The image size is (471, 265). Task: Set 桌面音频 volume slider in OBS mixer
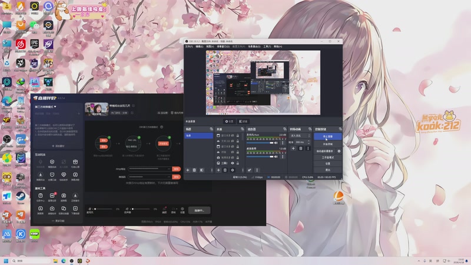click(x=260, y=157)
